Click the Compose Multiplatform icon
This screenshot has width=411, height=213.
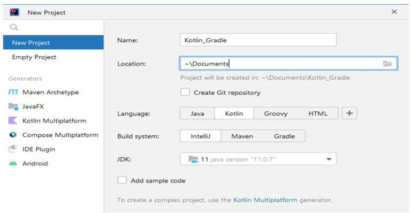13,135
